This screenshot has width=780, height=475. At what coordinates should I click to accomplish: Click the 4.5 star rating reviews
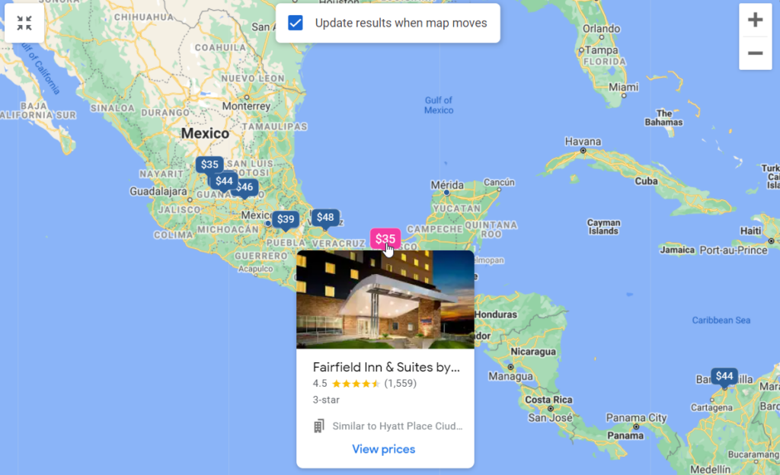coord(365,384)
